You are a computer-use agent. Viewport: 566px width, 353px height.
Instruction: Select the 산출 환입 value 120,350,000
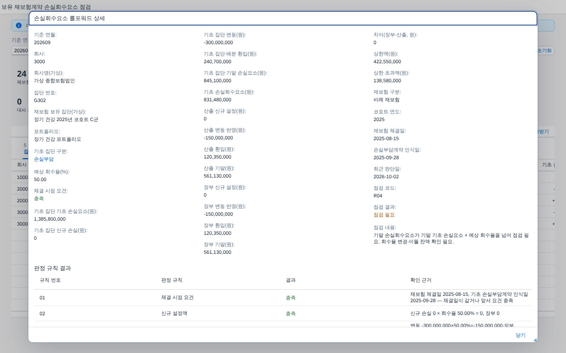[218, 157]
